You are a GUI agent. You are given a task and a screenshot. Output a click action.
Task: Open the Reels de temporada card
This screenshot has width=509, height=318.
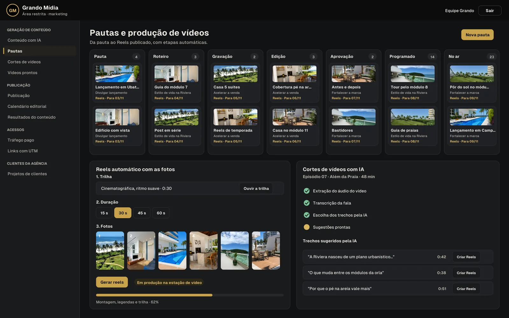click(x=235, y=126)
